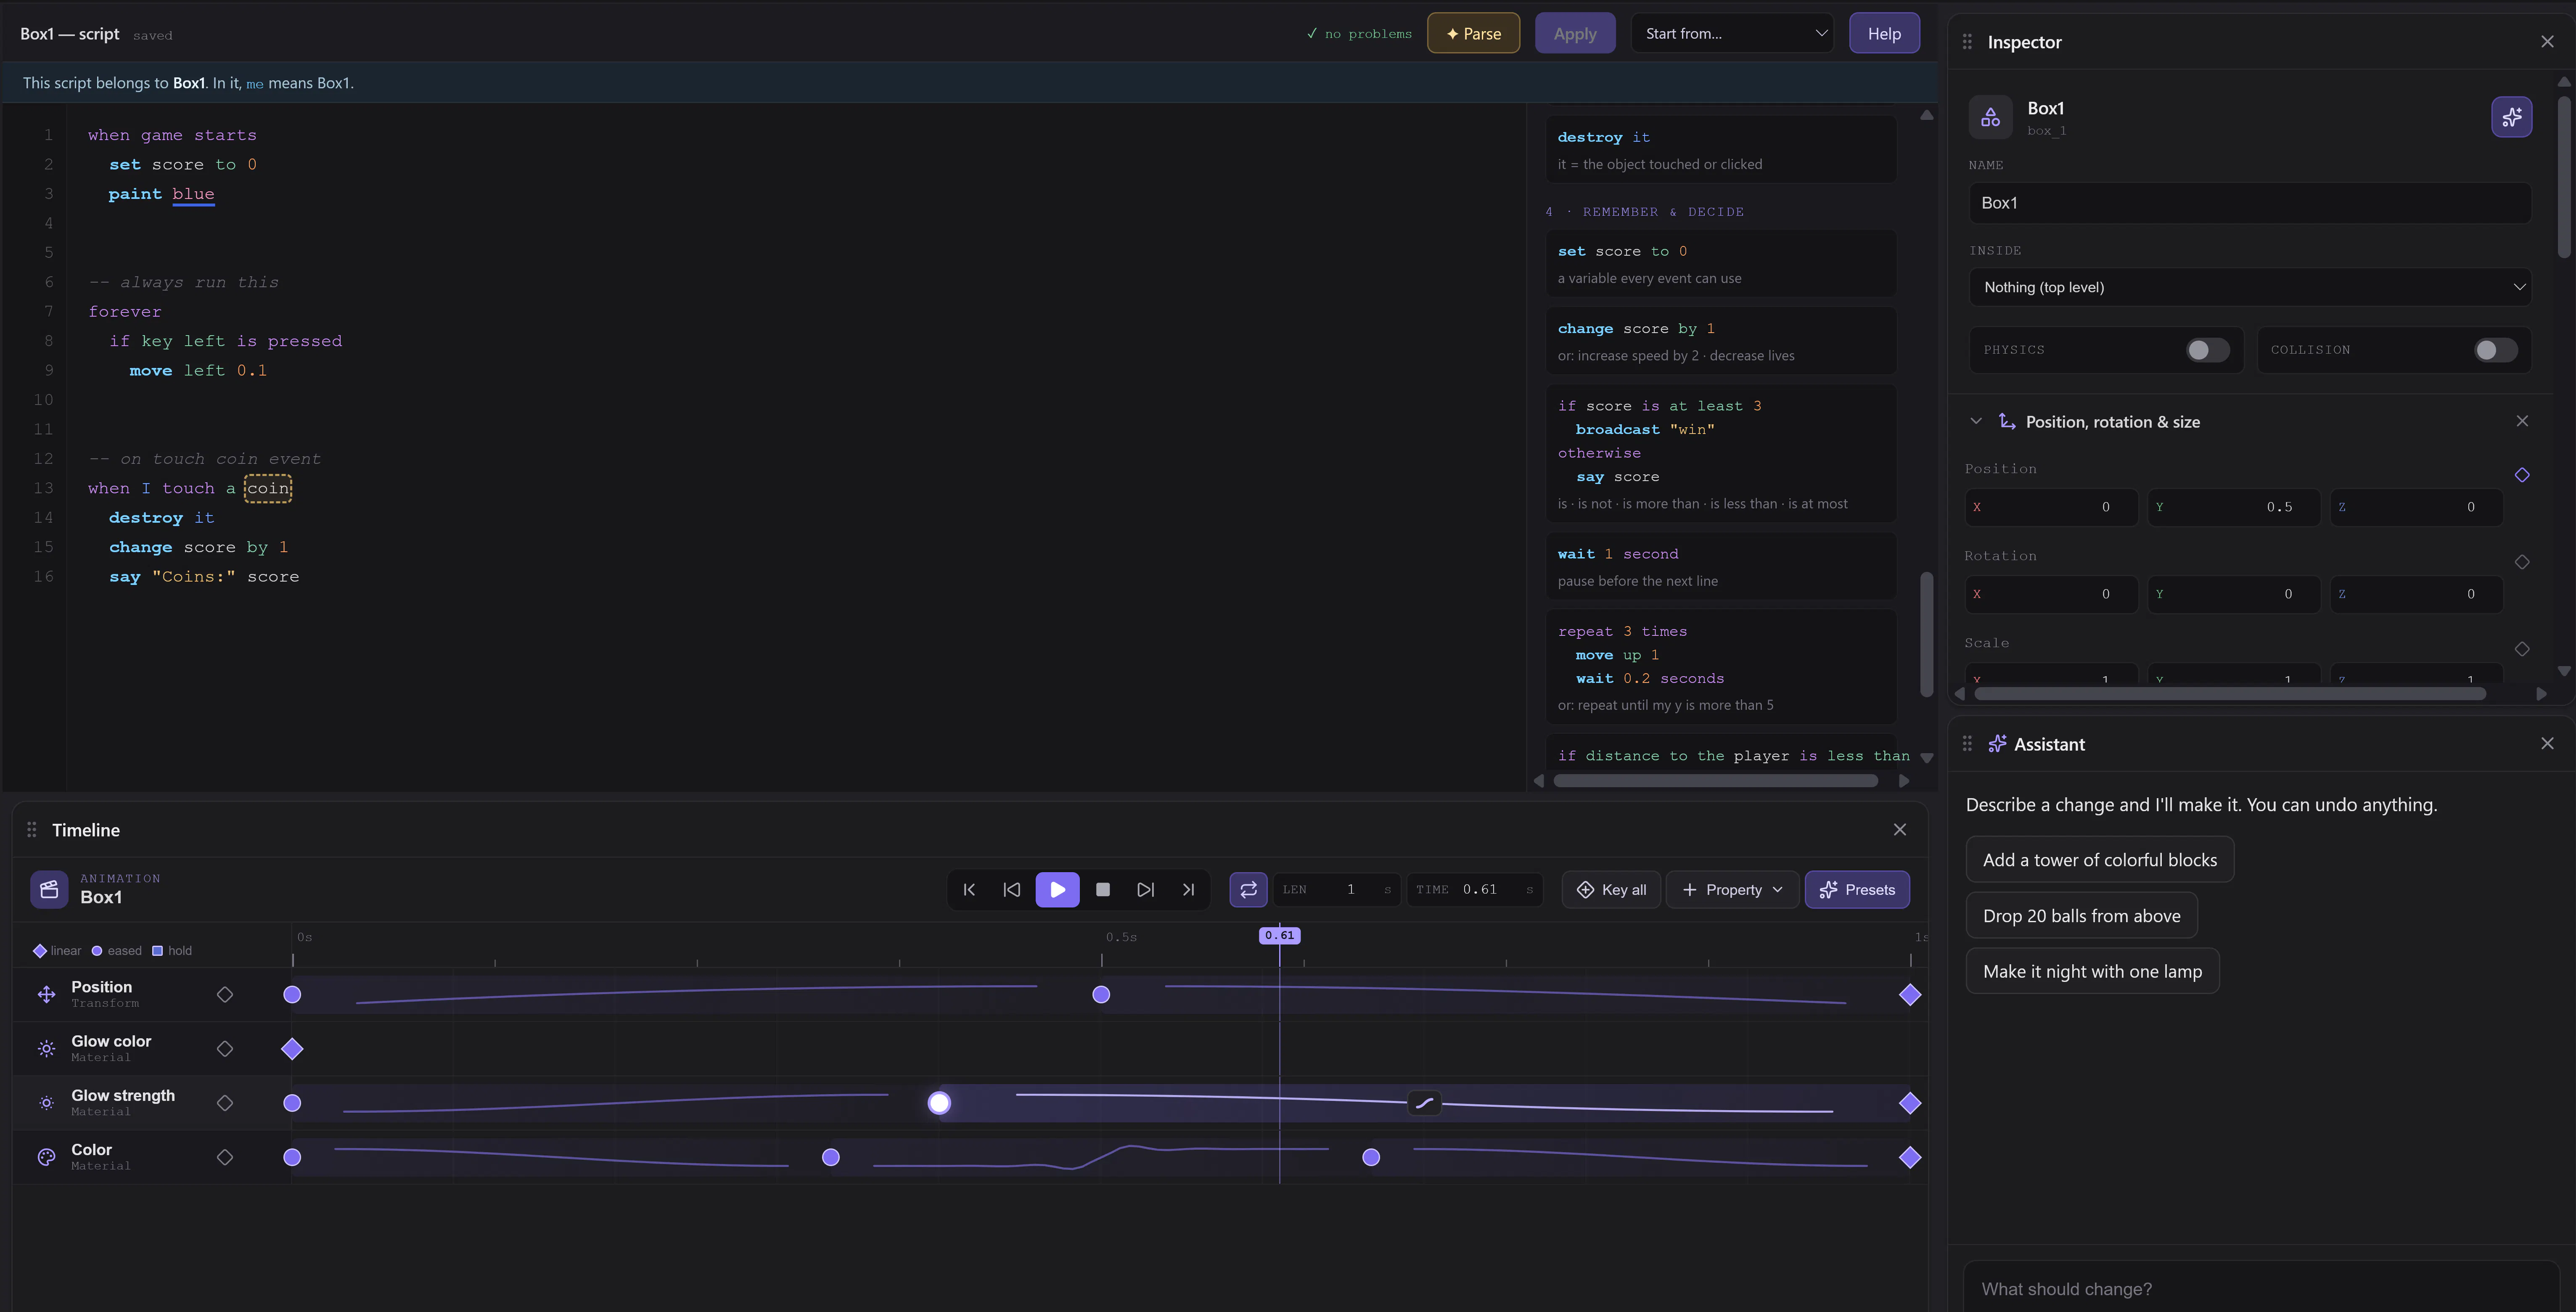Screen dimensions: 2576x1312
Task: Add keyframe for Glow strength track
Action: [225, 1102]
